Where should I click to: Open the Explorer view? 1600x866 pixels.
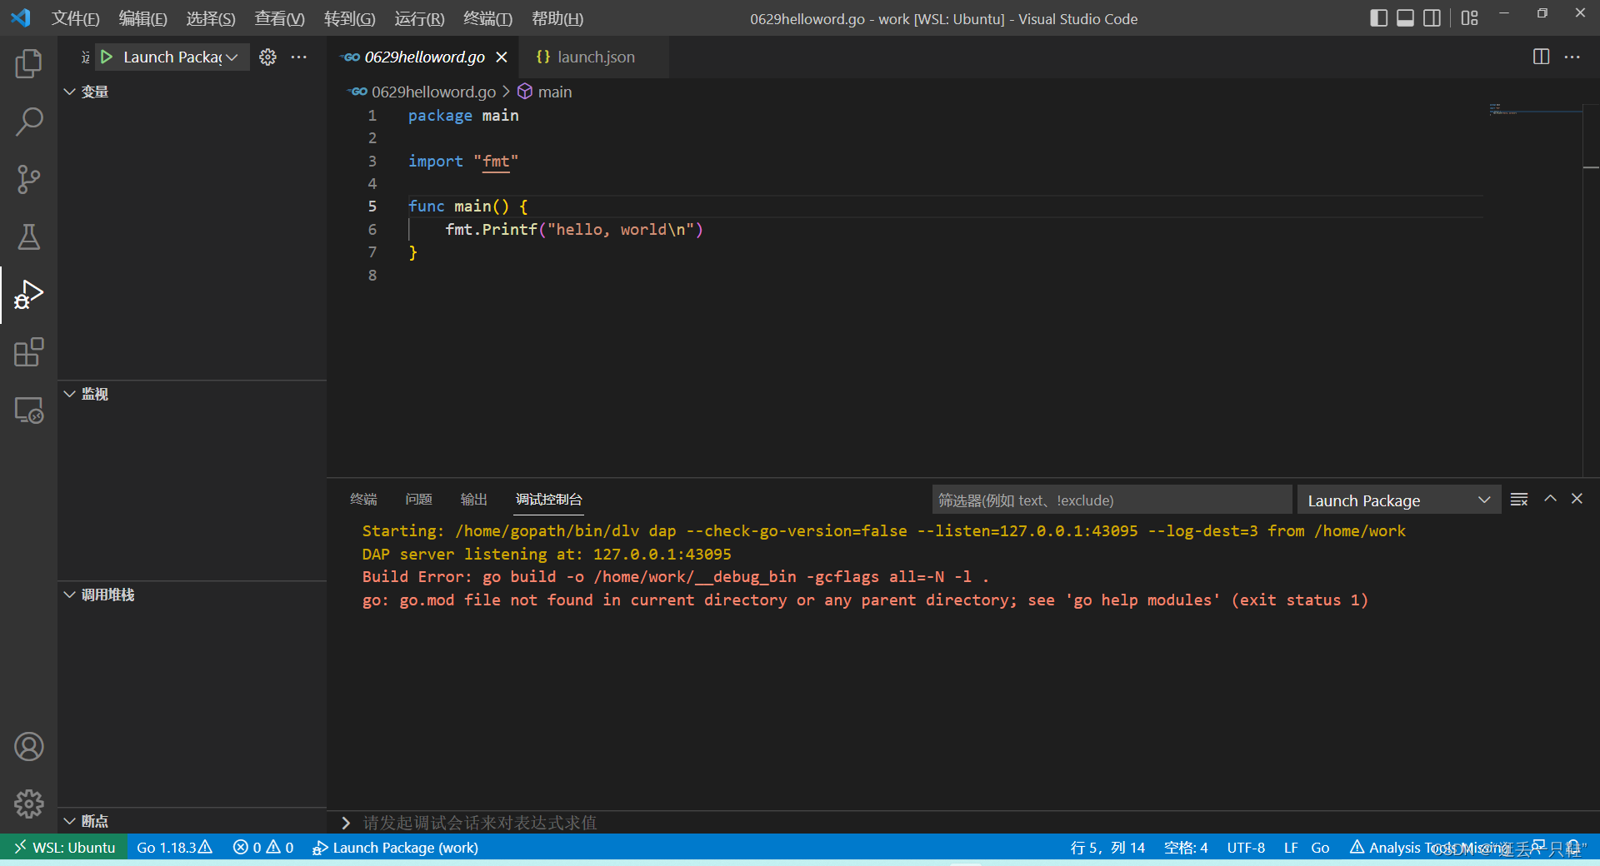click(x=28, y=63)
